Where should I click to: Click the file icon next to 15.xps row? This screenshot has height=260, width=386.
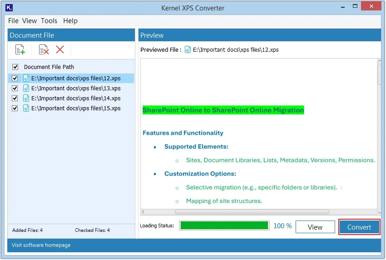tap(26, 108)
